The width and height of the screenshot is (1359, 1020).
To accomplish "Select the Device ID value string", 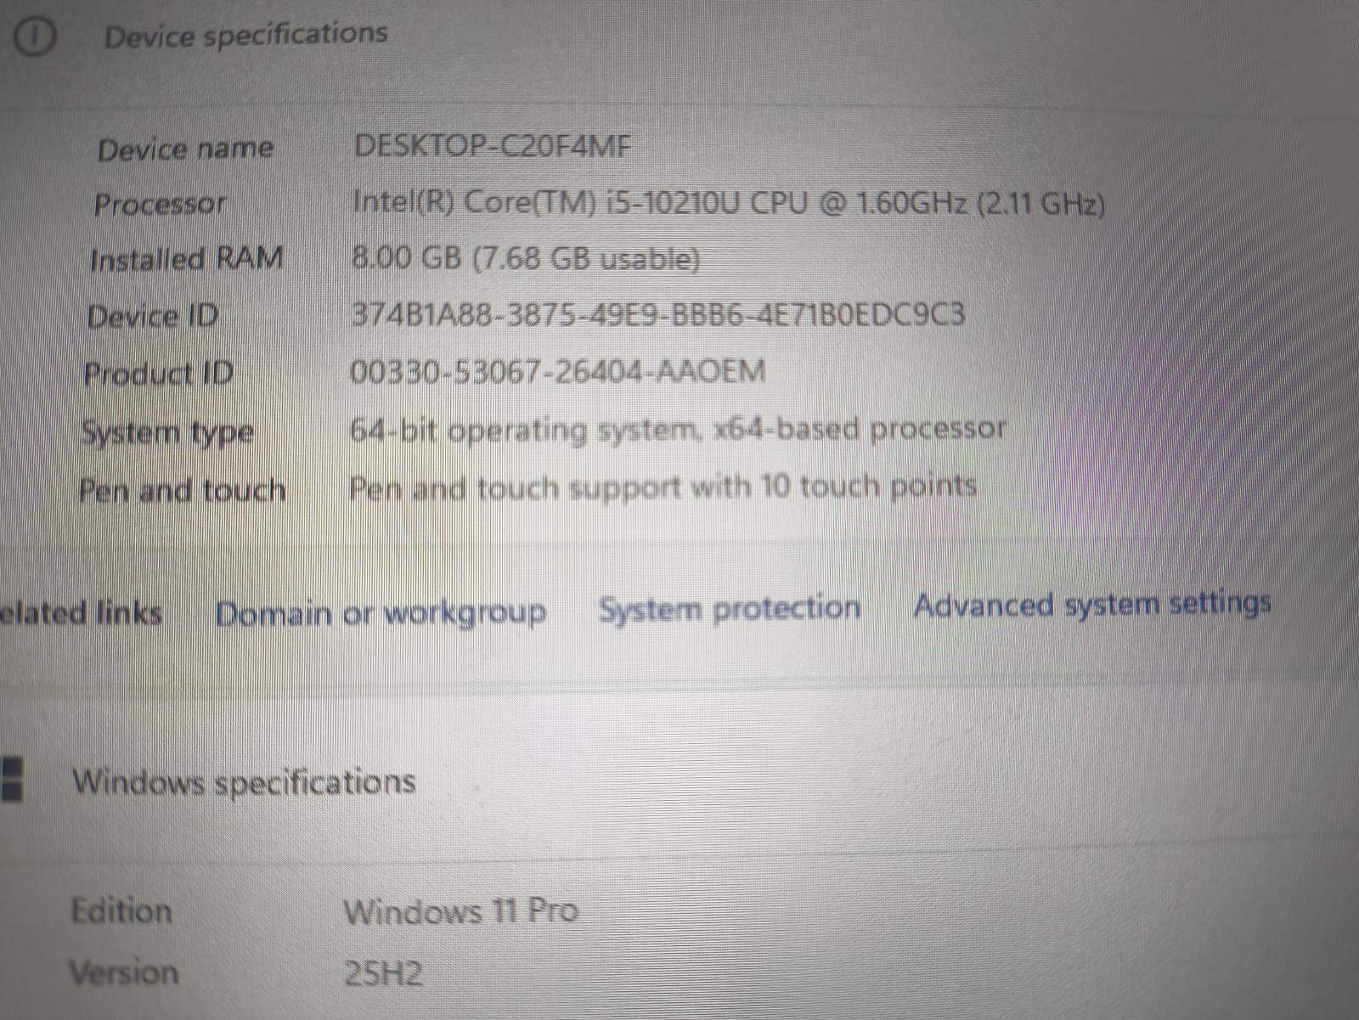I will click(658, 315).
